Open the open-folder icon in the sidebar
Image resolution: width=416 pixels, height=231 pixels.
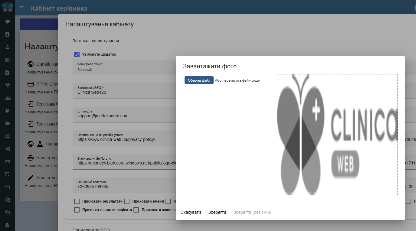[8, 123]
